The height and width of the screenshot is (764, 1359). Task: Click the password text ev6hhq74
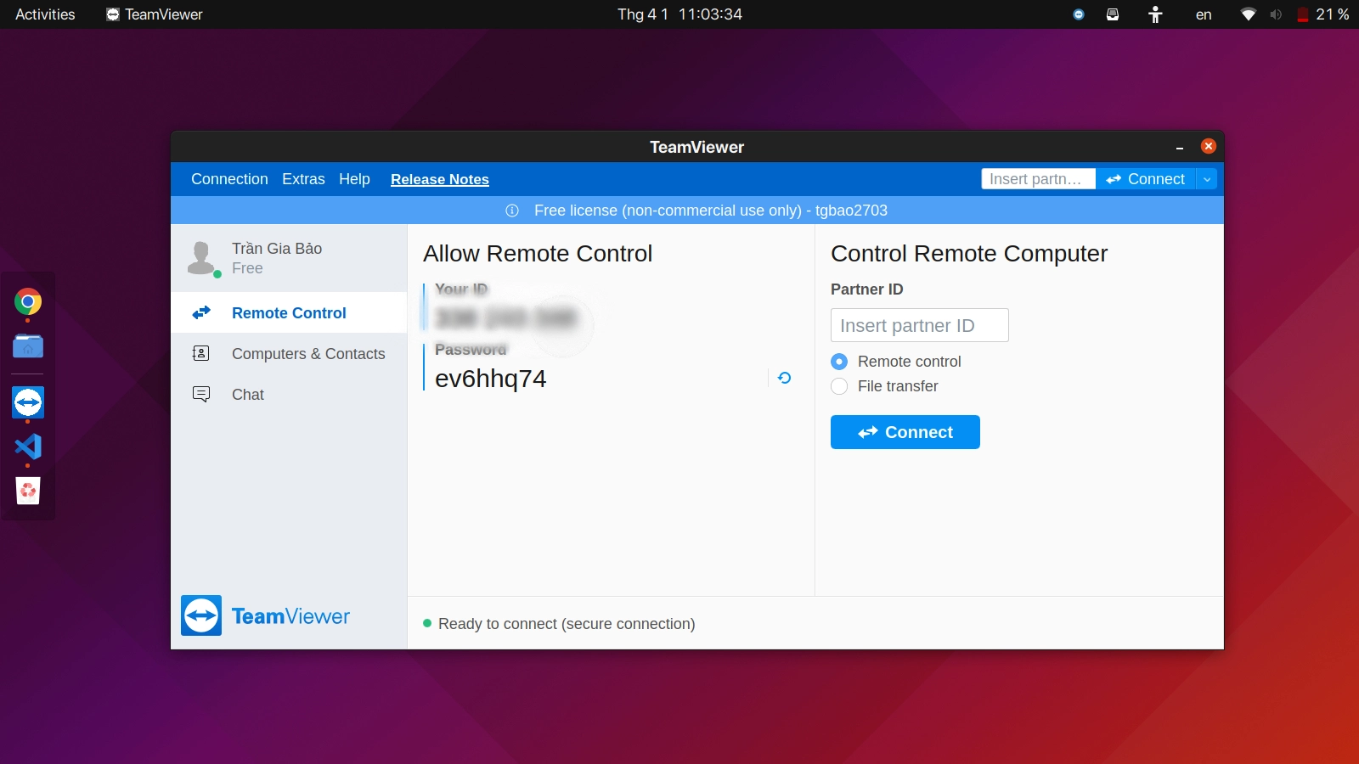(x=490, y=378)
